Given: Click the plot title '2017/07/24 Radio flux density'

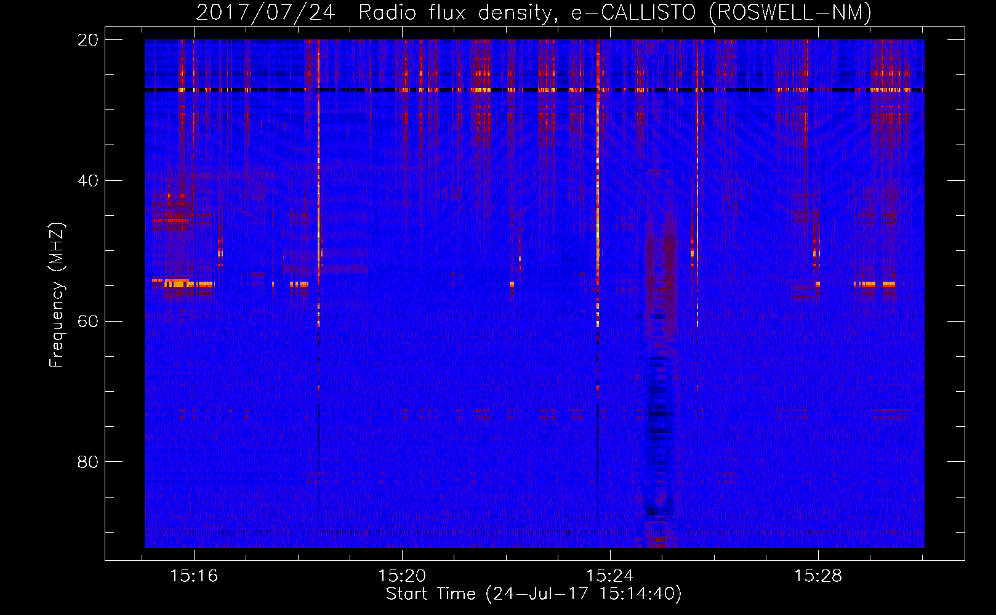Looking at the screenshot, I should pyautogui.click(x=534, y=13).
